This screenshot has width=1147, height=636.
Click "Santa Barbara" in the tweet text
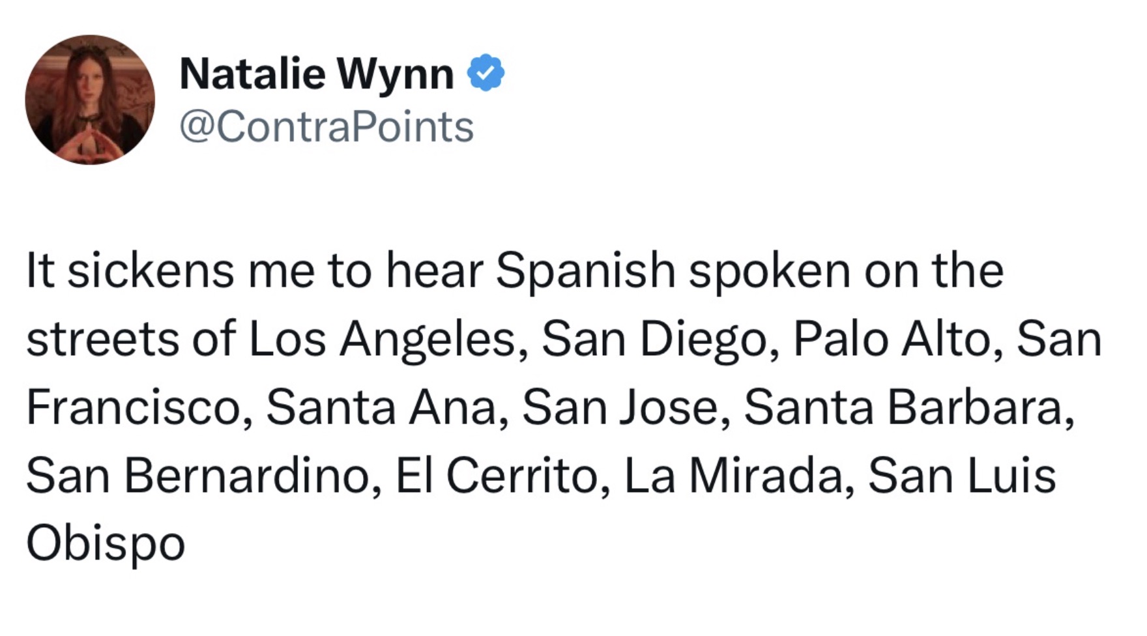pos(907,408)
